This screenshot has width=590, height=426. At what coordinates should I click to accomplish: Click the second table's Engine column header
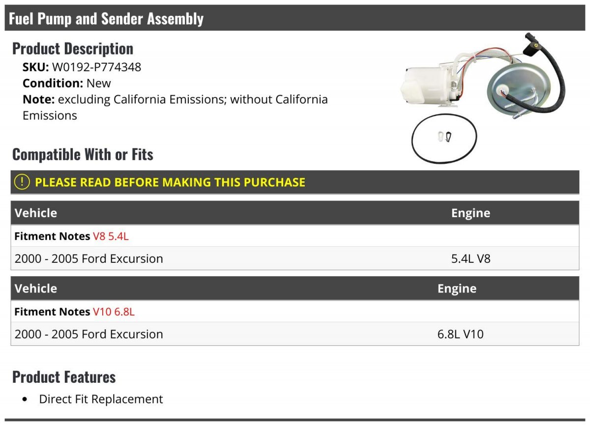(x=457, y=288)
